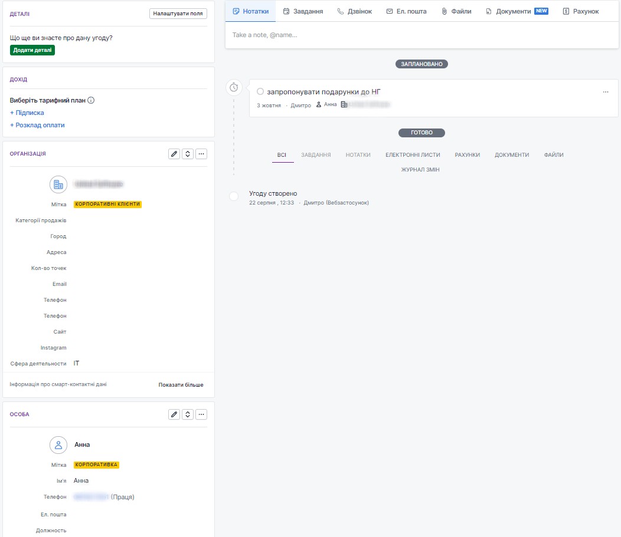This screenshot has width=621, height=537.
Task: Open more options menu for Організація
Action: tap(201, 154)
